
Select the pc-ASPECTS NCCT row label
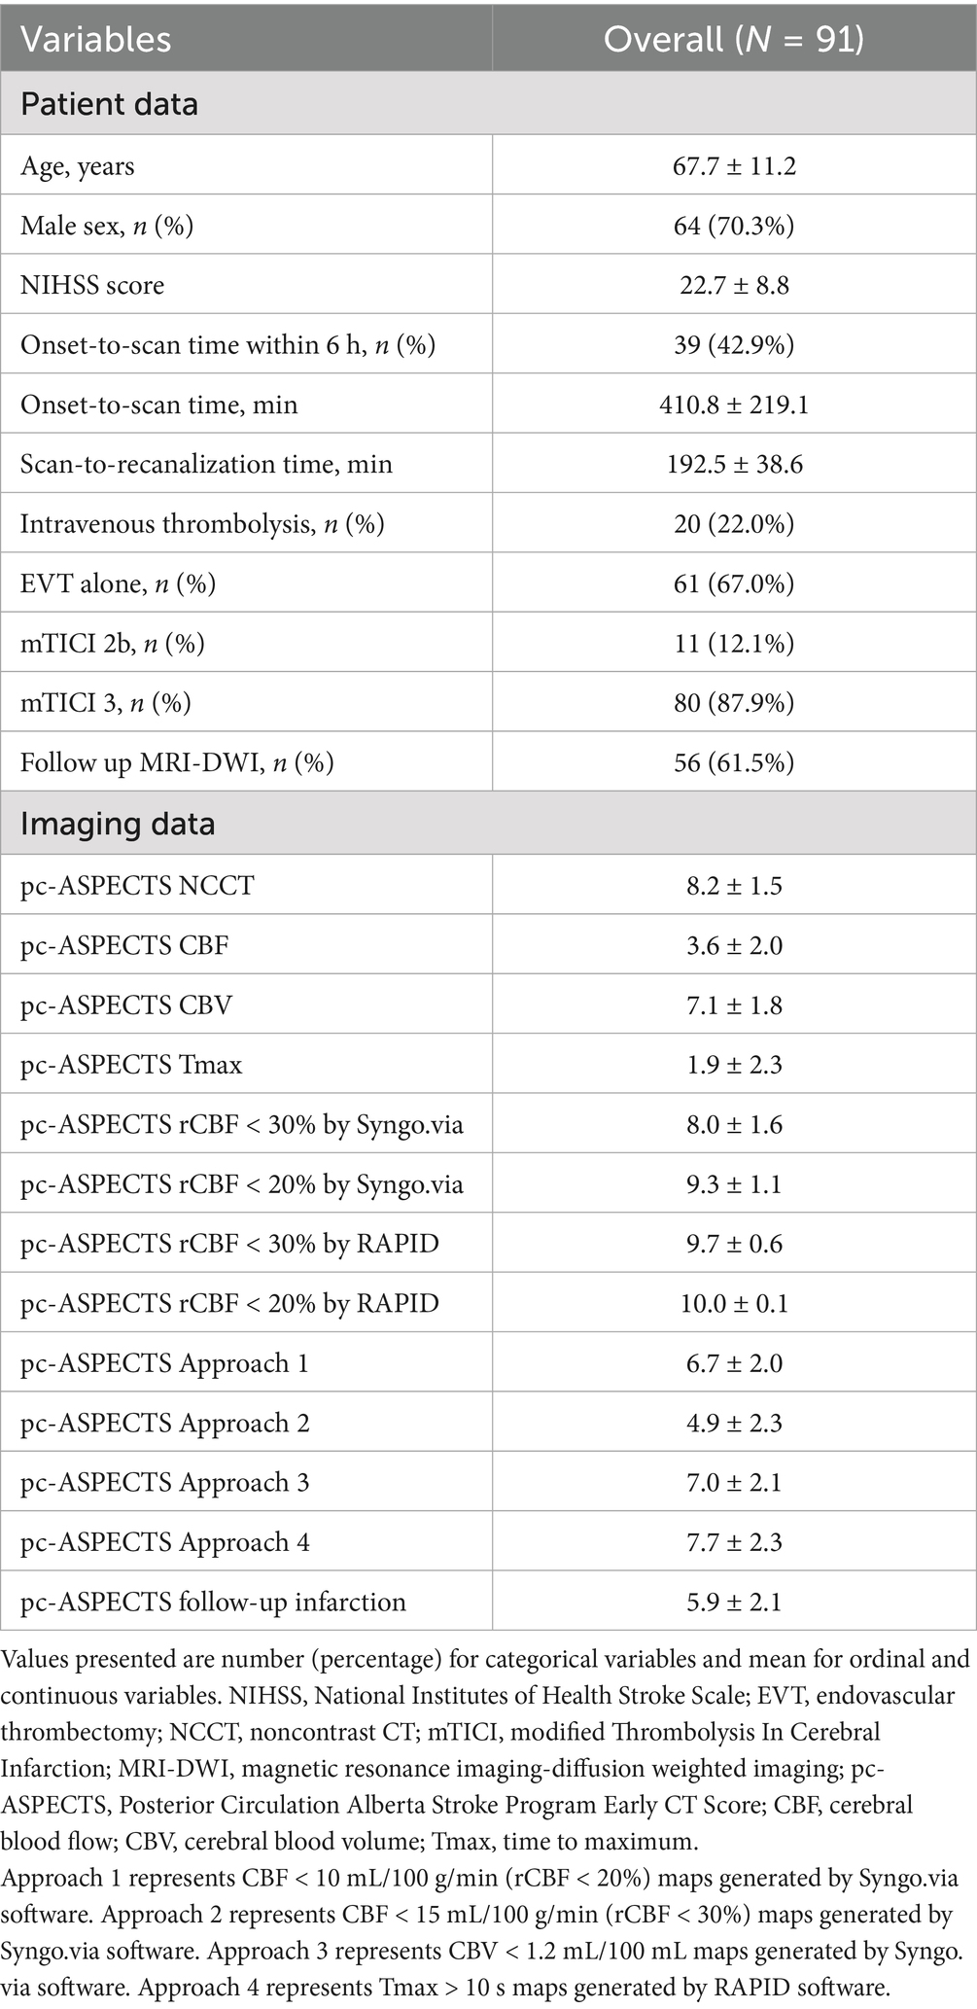coord(137,886)
